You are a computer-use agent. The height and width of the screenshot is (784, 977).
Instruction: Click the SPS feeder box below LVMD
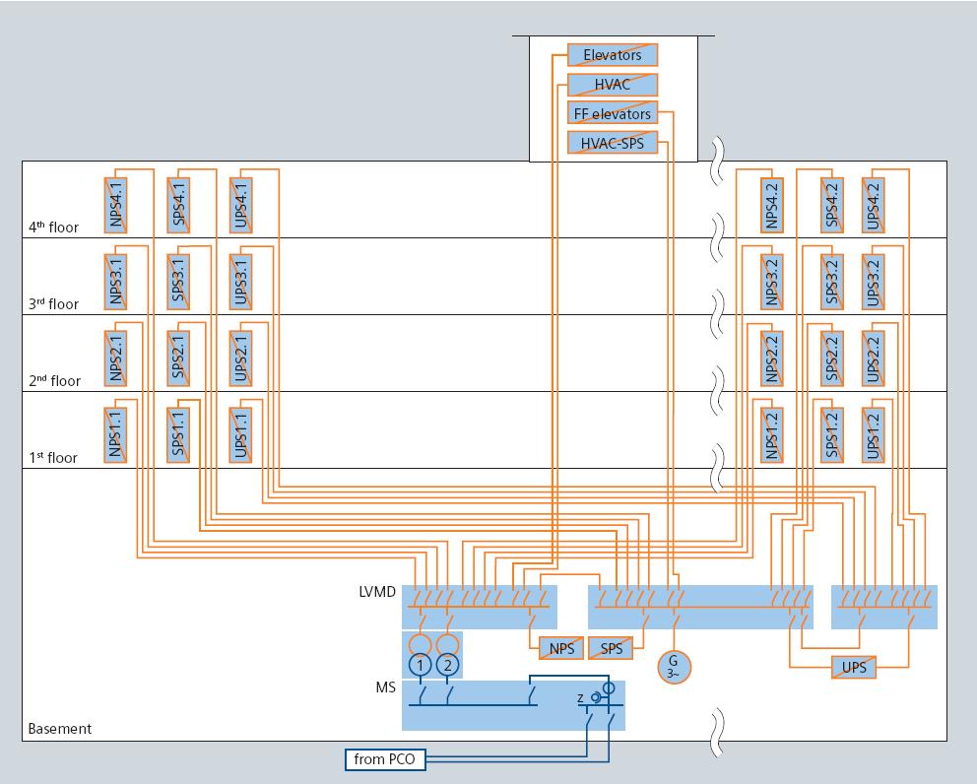click(x=611, y=648)
